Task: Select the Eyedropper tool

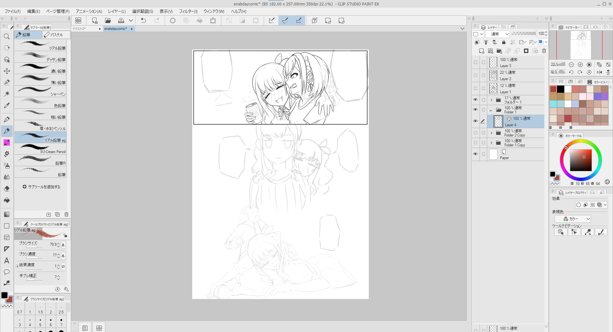Action: coord(7,105)
